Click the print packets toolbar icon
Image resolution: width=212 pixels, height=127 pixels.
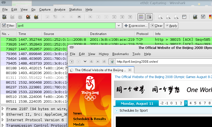click(x=79, y=17)
